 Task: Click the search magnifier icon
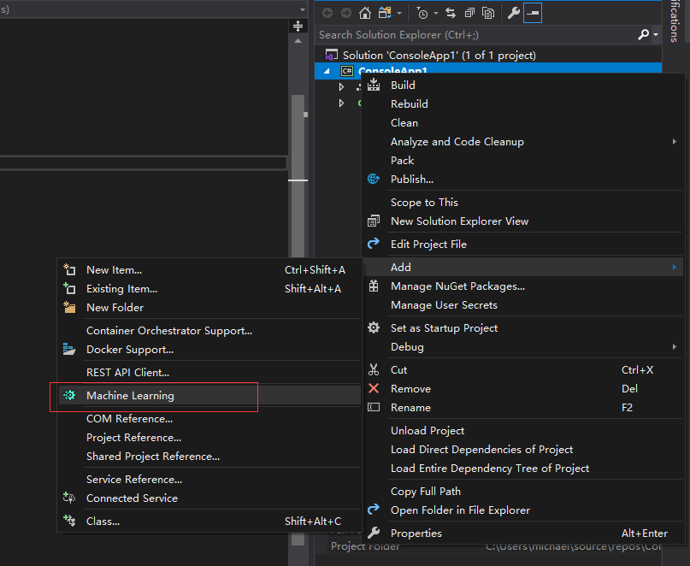[643, 34]
